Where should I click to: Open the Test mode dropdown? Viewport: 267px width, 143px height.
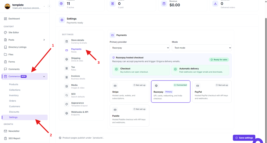202,48
